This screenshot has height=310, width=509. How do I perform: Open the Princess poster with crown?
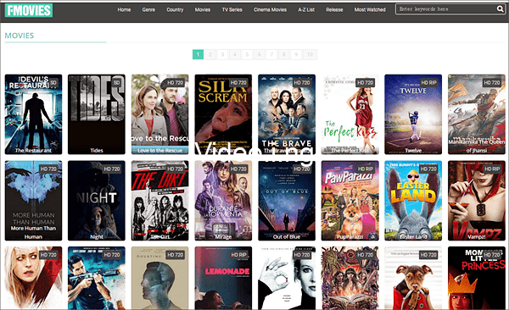(477, 278)
